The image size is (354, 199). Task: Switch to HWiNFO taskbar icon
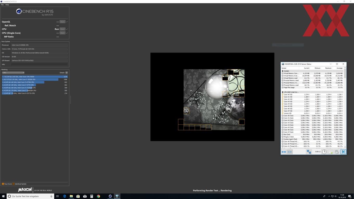click(117, 196)
